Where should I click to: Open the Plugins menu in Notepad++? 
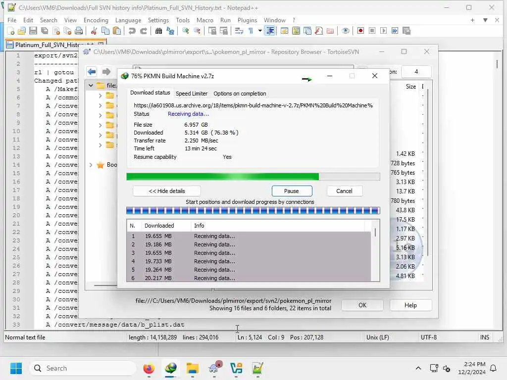(x=247, y=20)
